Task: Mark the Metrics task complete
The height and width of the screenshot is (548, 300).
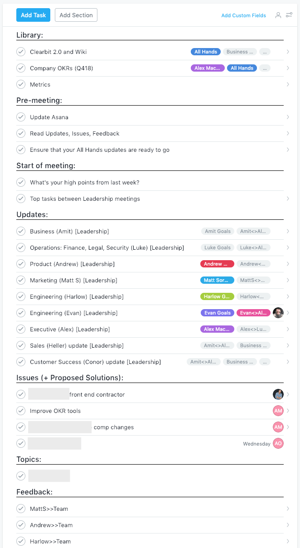Action: tap(21, 84)
